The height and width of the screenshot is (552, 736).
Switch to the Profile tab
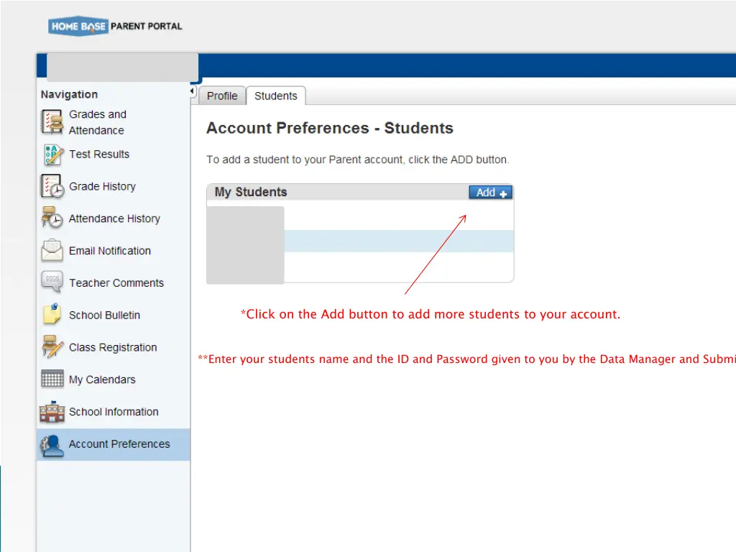pyautogui.click(x=222, y=96)
